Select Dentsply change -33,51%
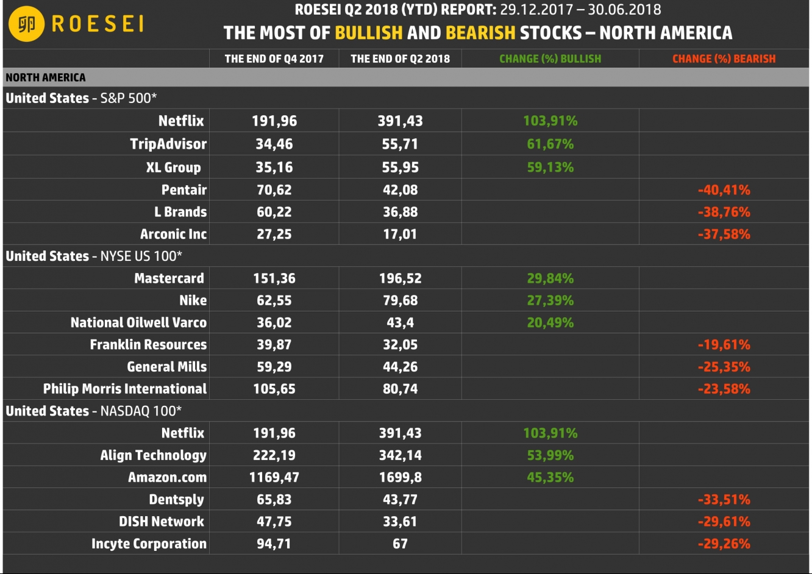This screenshot has height=574, width=812. pyautogui.click(x=724, y=500)
